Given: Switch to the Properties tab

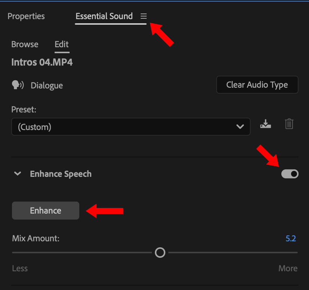Looking at the screenshot, I should point(26,16).
